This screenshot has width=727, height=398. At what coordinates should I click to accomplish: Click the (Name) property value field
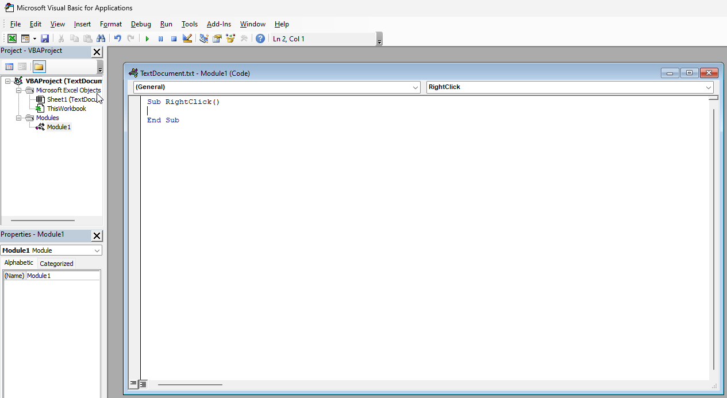click(x=62, y=276)
